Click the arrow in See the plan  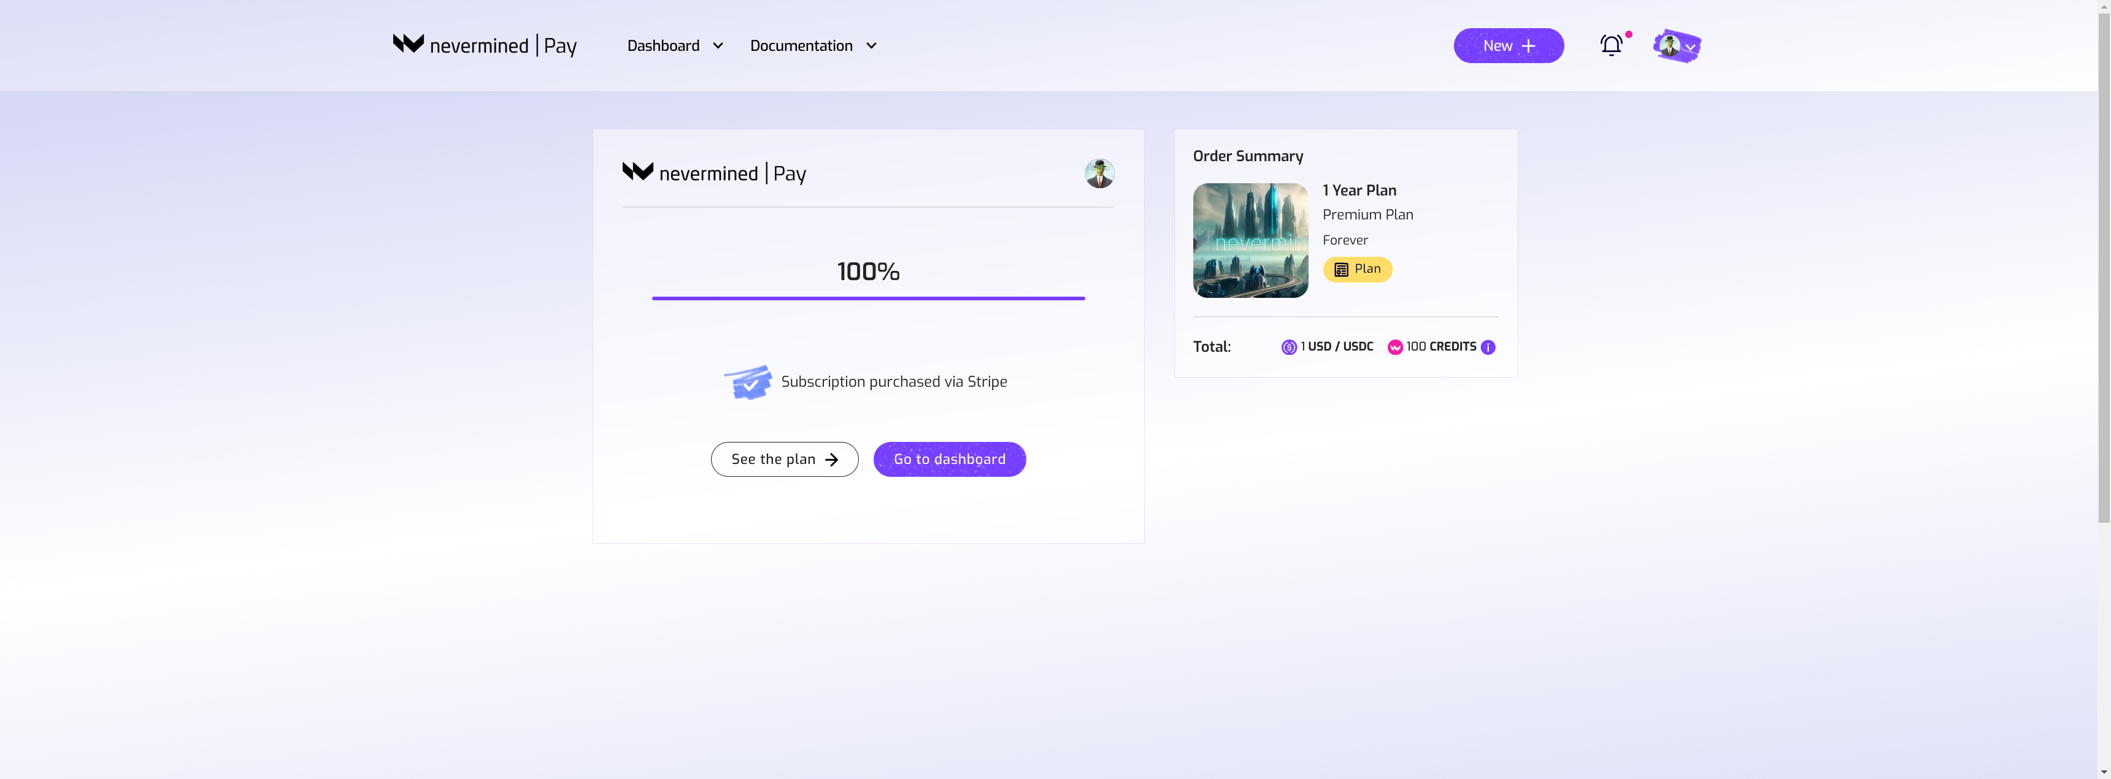(832, 460)
